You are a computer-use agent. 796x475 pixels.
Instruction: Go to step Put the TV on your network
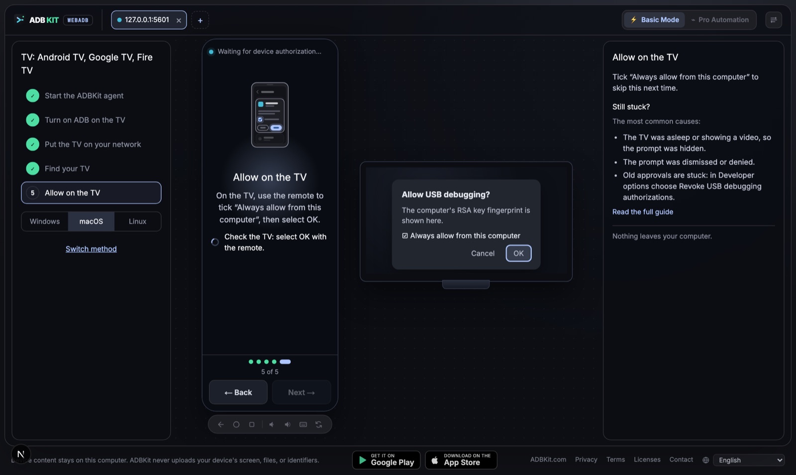click(91, 144)
